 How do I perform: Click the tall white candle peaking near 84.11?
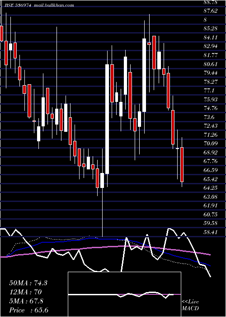point(144,75)
